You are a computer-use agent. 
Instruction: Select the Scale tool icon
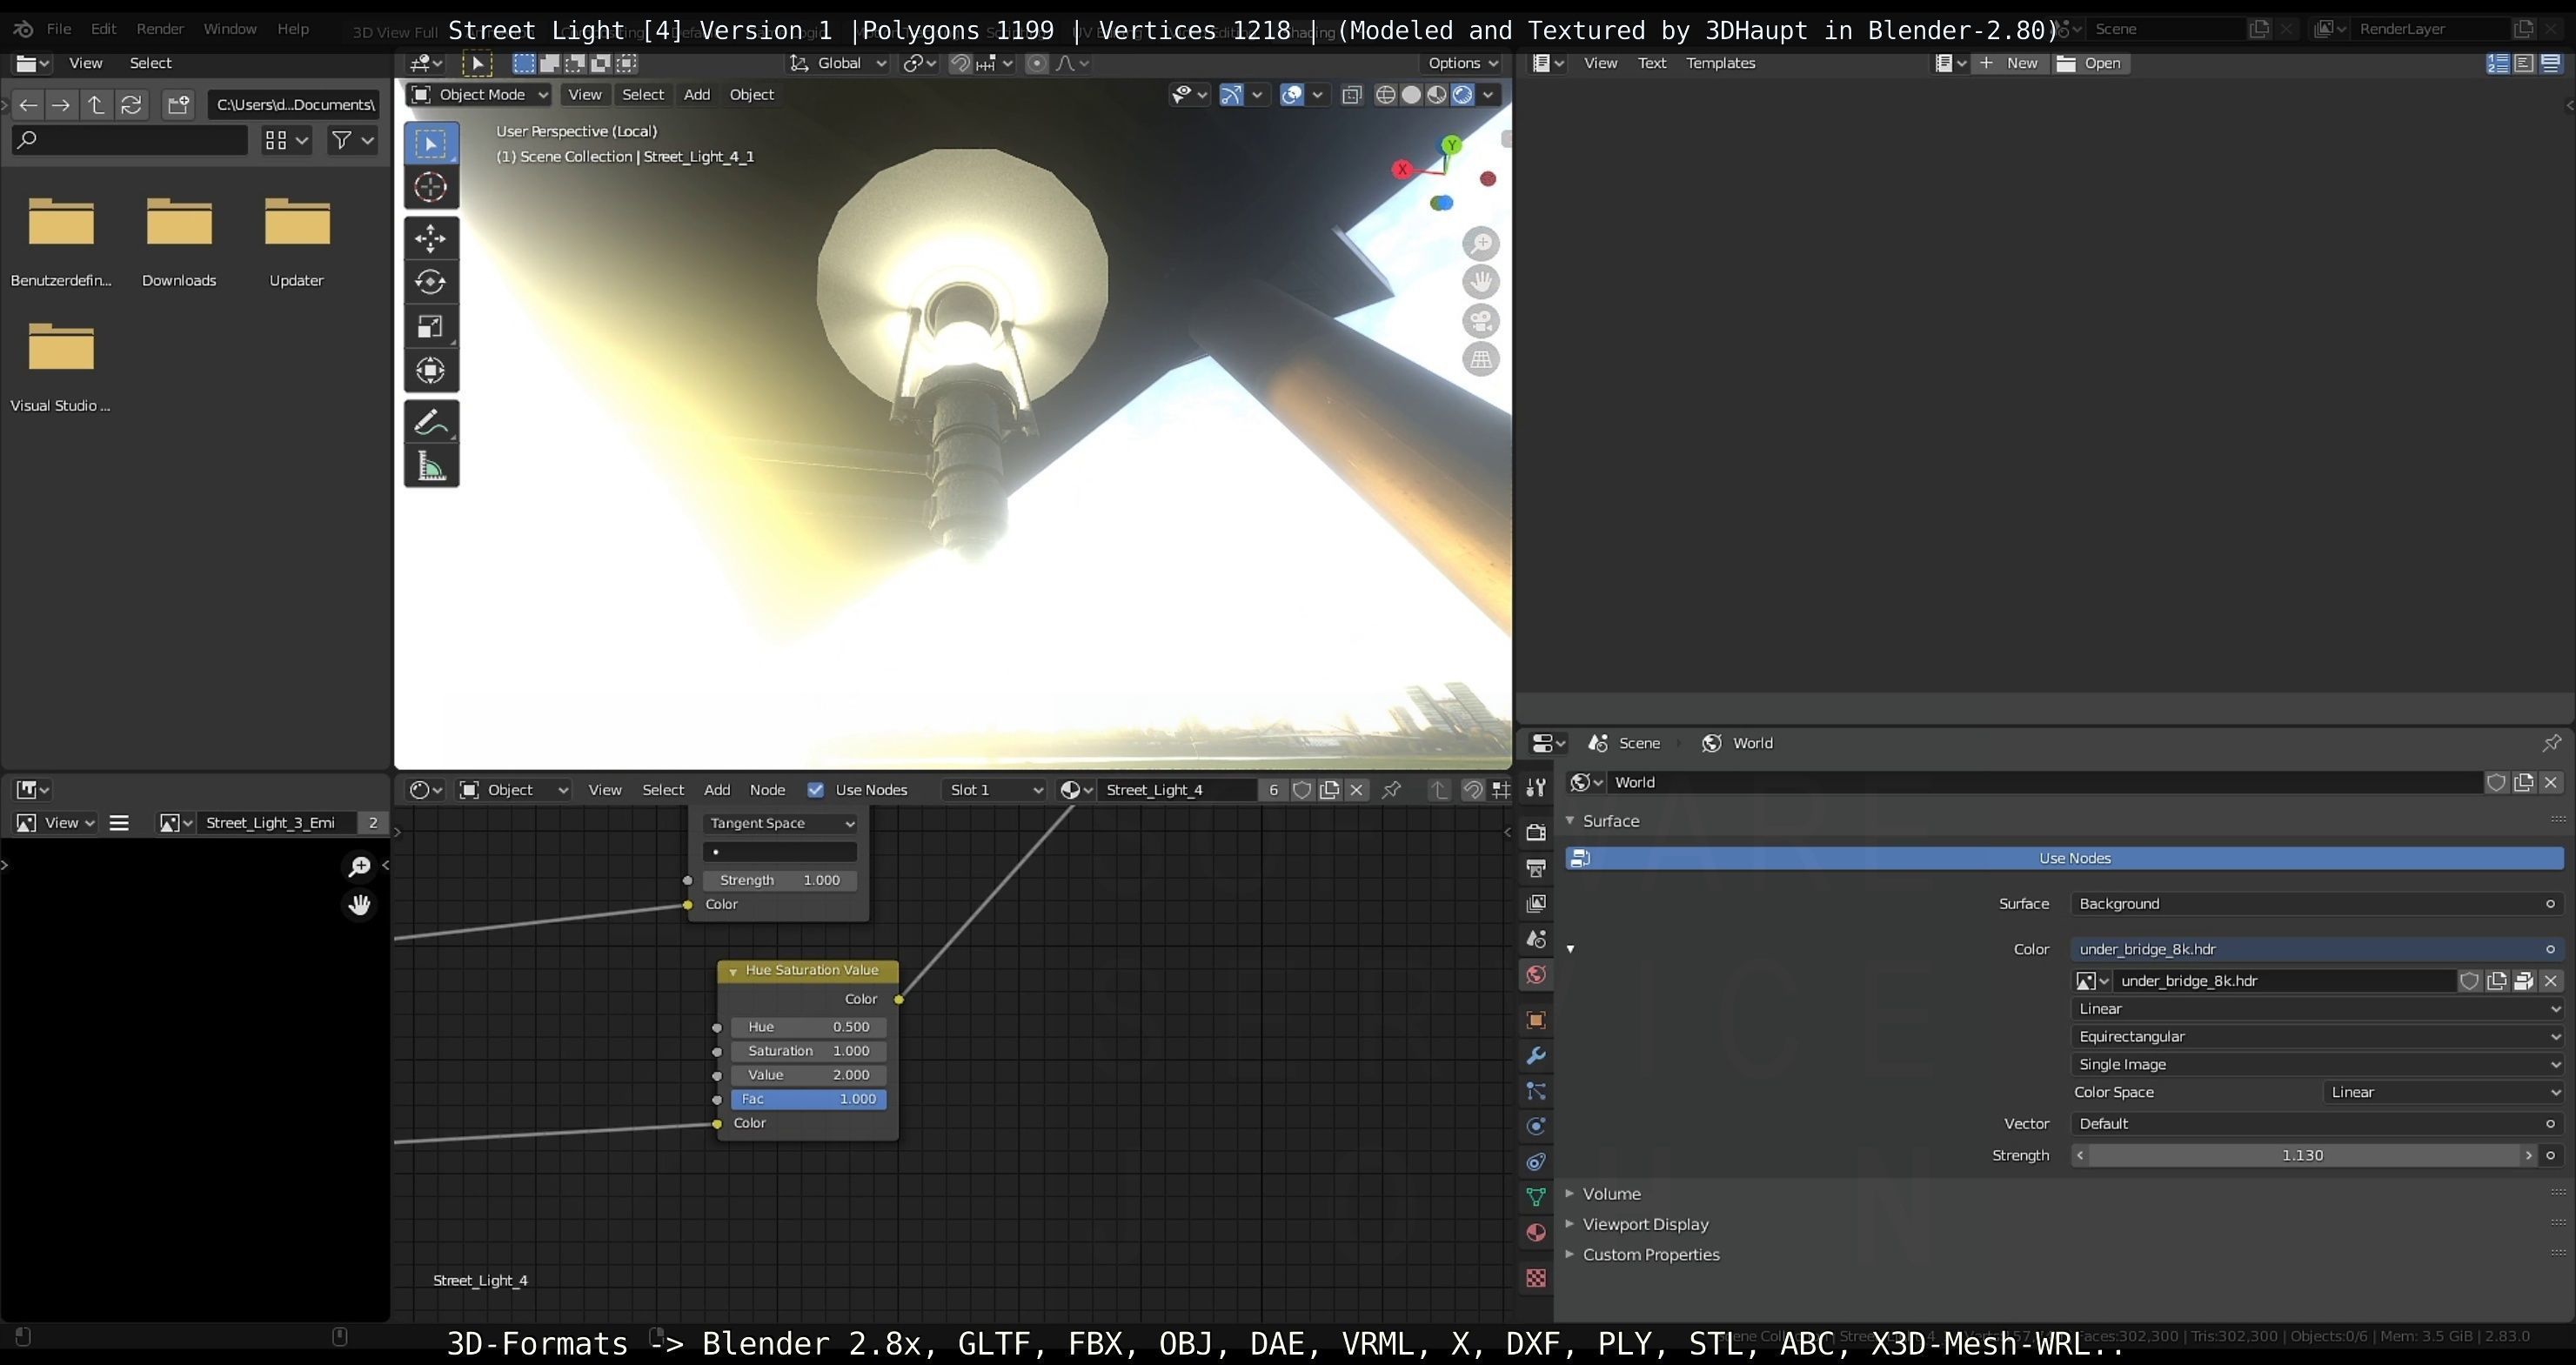click(x=430, y=326)
